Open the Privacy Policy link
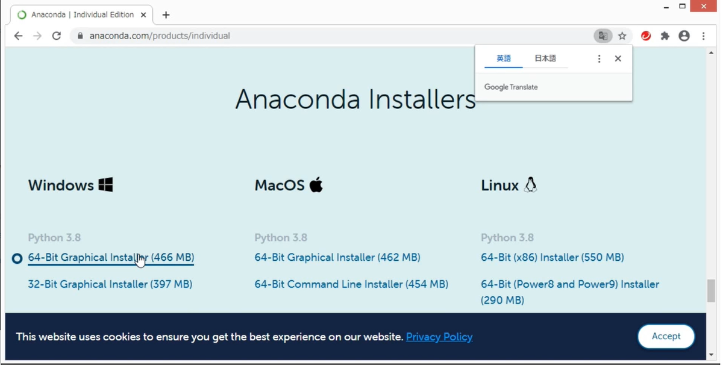 tap(439, 337)
